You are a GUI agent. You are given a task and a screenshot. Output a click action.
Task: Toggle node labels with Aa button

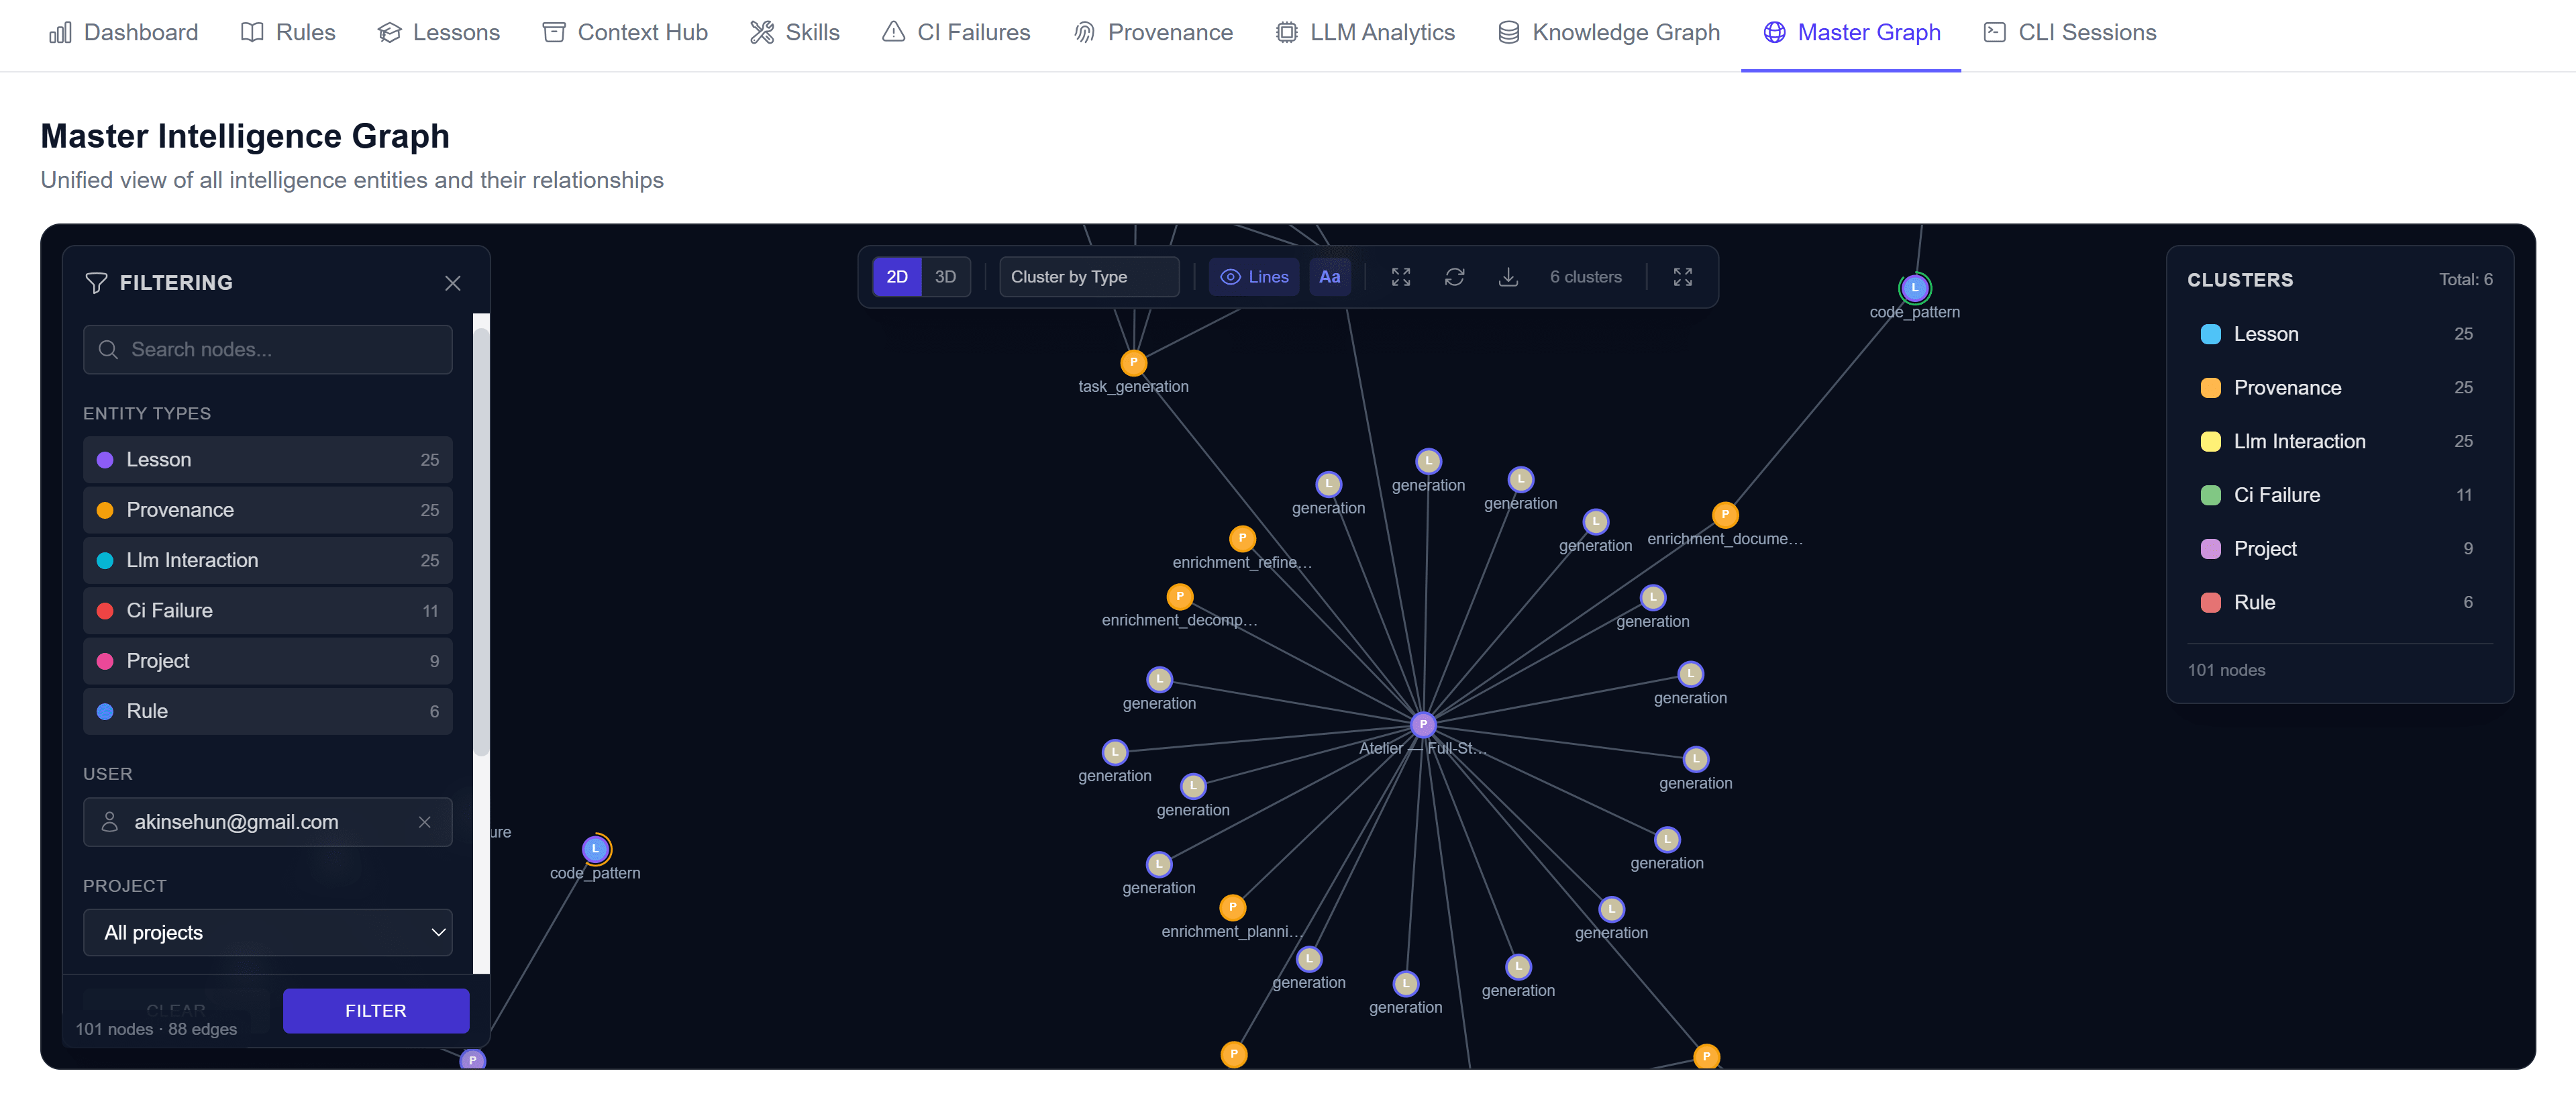[x=1329, y=277]
